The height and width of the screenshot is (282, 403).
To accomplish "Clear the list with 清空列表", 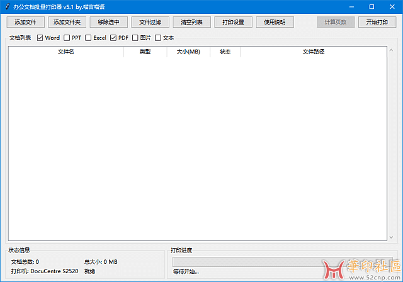I will coord(191,22).
